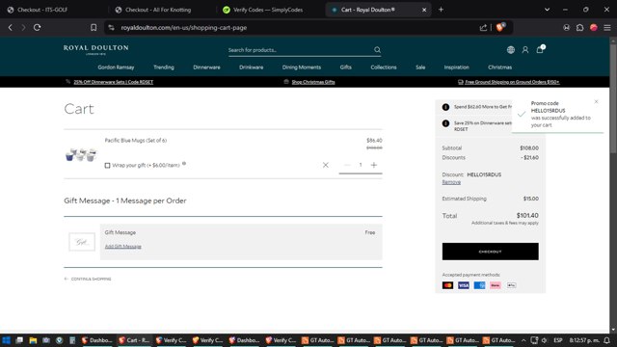Screen dimensions: 617x347
Task: Open Collections menu
Action: tap(384, 67)
